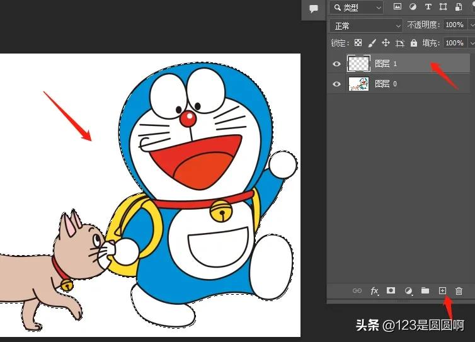Expand the opacity slider arrow
The height and width of the screenshot is (342, 475).
point(472,25)
